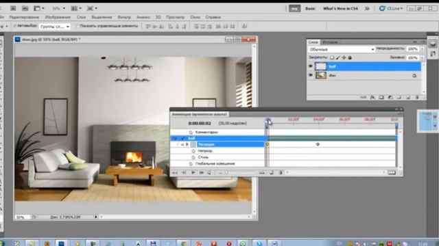This screenshot has width=439, height=246.
Task: Click the current time display 0:00:00:02
Action: (200, 123)
